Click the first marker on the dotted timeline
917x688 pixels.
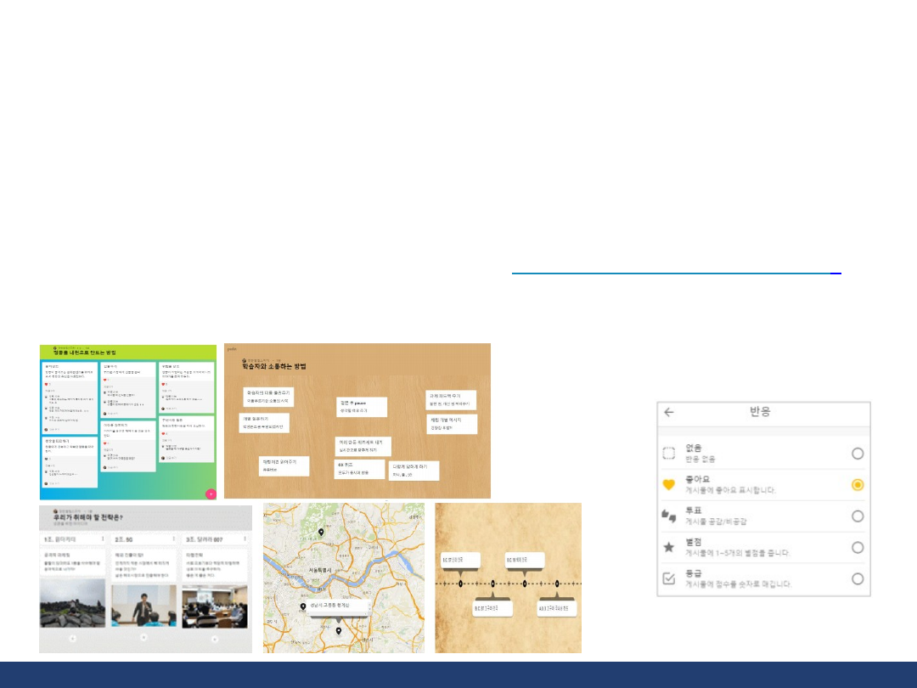[x=461, y=584]
